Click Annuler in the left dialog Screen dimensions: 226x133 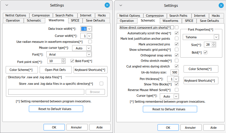tap(76, 127)
